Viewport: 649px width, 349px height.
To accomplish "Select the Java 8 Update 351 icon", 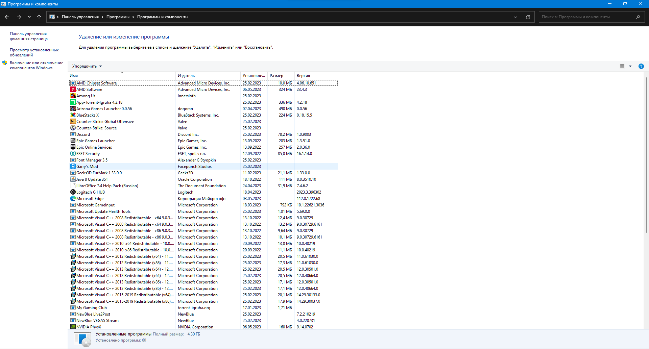I will (x=73, y=179).
